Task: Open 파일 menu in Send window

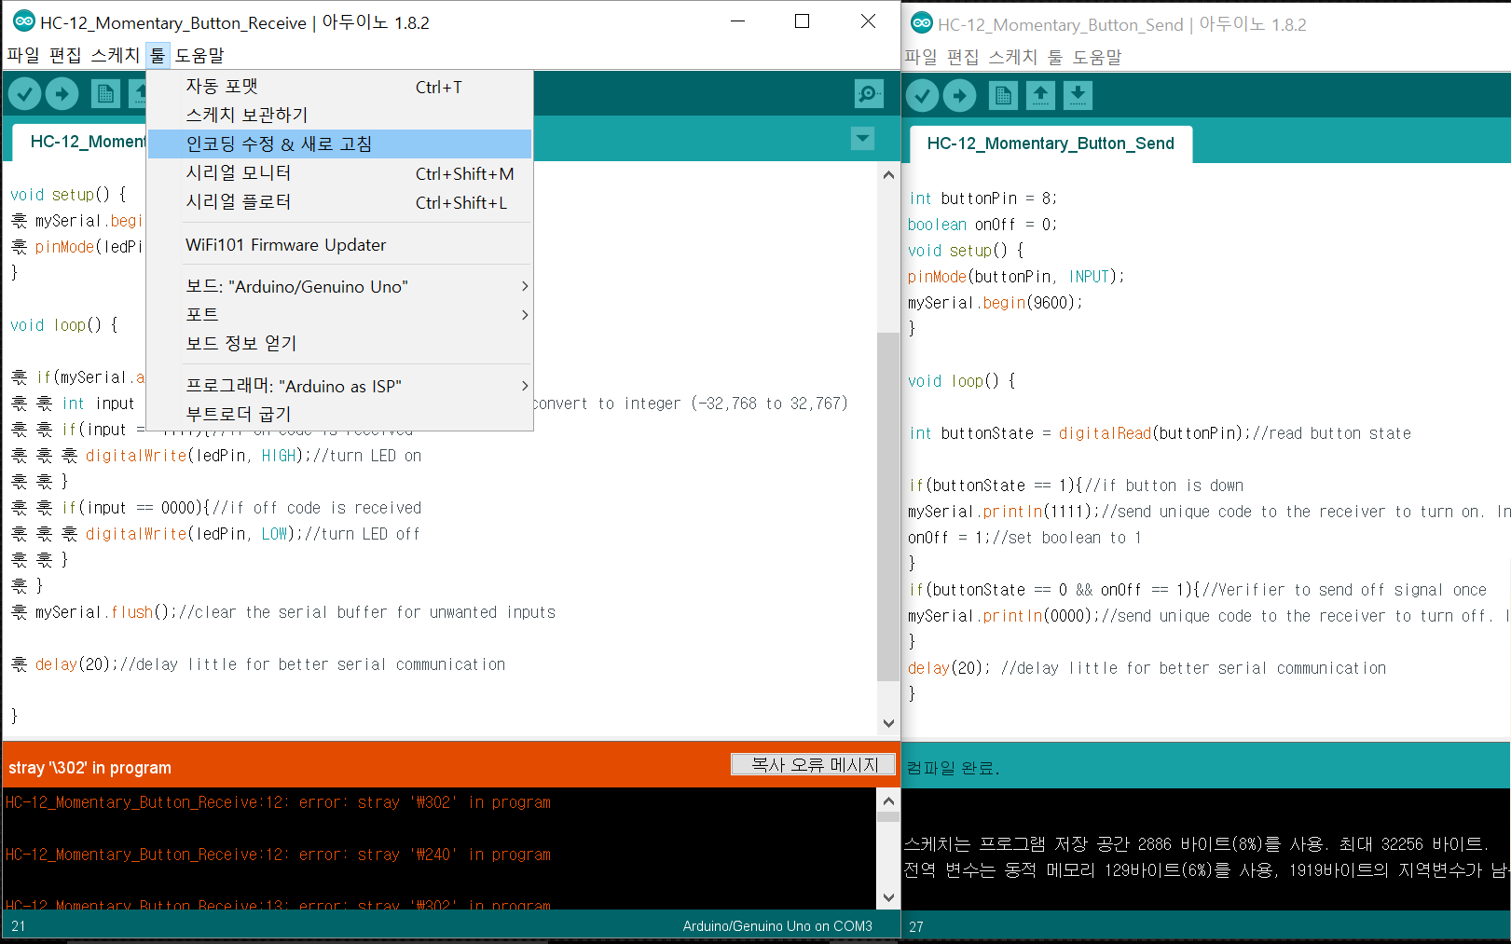Action: tap(921, 57)
